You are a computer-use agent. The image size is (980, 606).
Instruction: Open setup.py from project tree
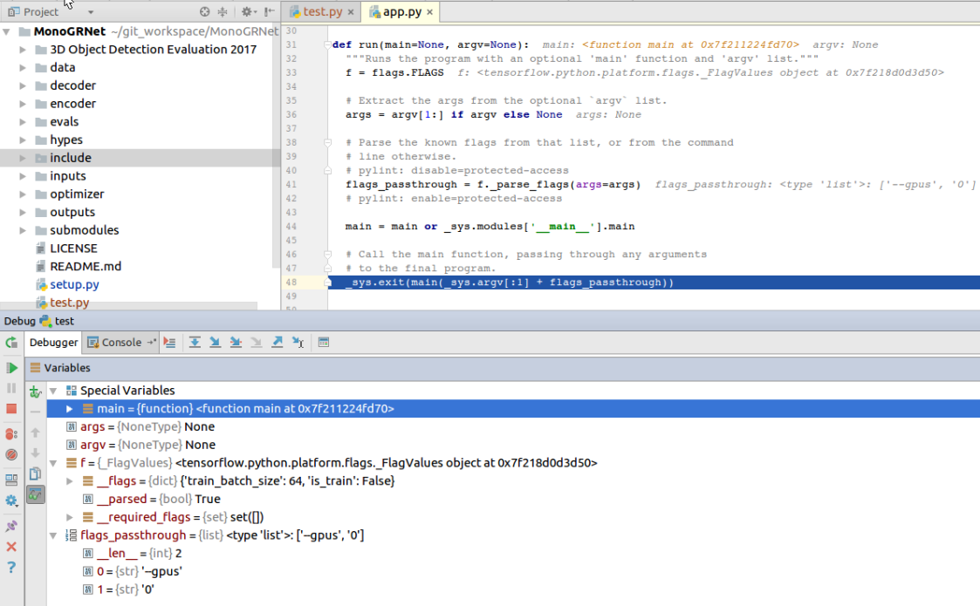(x=74, y=285)
